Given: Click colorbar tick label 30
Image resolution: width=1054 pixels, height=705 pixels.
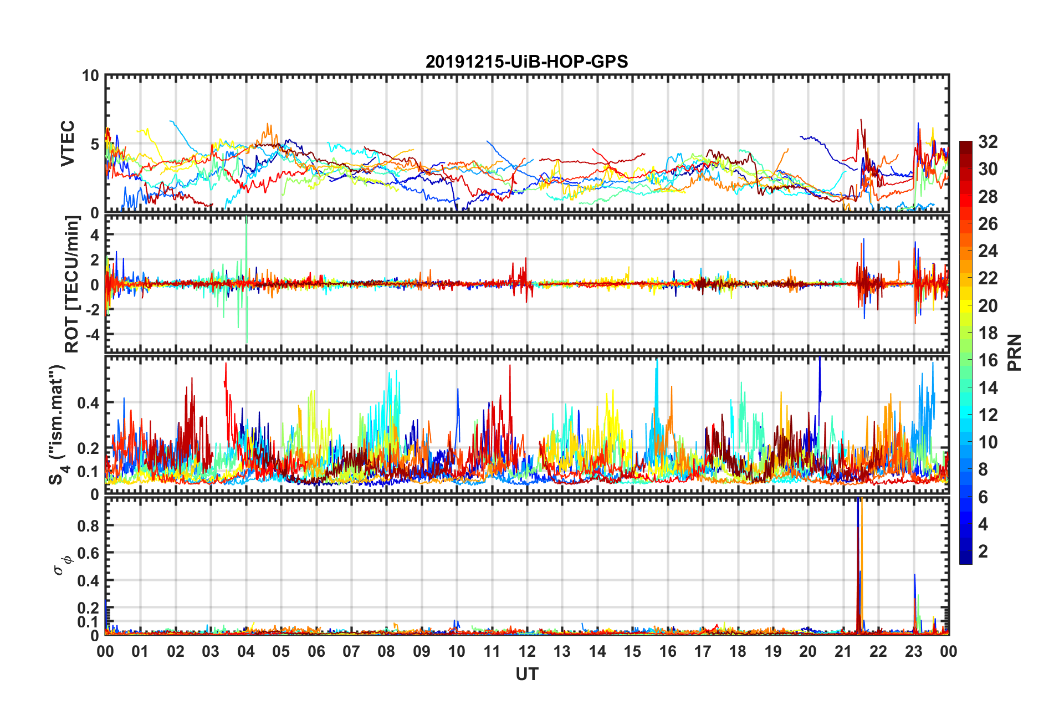Looking at the screenshot, I should 988,169.
